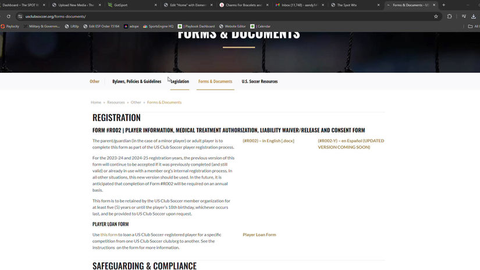This screenshot has width=480, height=270.
Task: Open U.S. Soccer Resources section
Action: pos(259,81)
